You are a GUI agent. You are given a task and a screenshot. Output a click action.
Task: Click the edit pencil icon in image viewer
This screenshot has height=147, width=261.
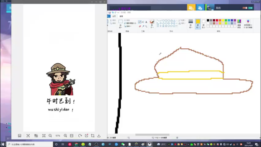(86, 136)
